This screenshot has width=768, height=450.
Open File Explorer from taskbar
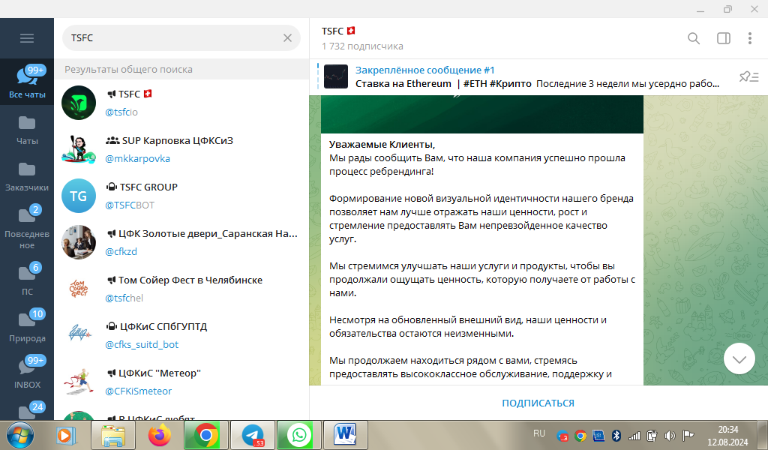pyautogui.click(x=113, y=435)
